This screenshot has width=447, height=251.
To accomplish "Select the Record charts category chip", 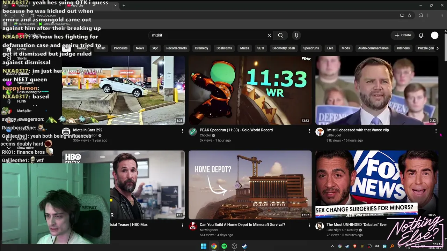I will coord(176,48).
